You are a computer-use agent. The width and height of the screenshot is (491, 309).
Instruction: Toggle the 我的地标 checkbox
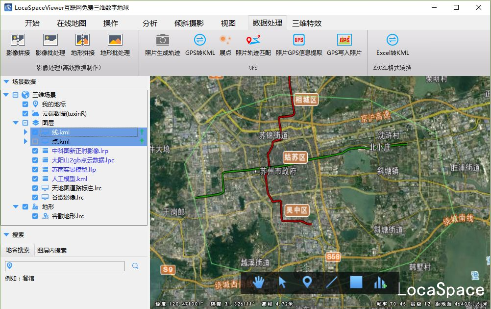25,104
